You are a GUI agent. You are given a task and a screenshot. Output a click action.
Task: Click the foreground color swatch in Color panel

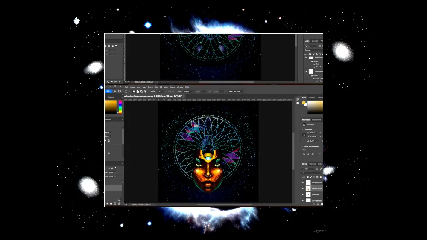[304, 103]
